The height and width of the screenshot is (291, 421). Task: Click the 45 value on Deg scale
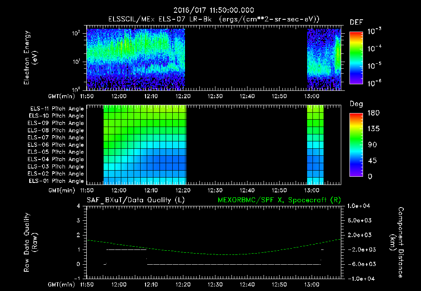tap(372, 161)
